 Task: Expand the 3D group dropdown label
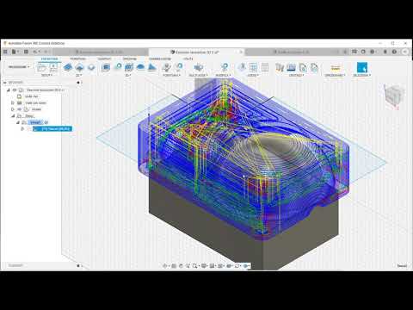tap(128, 75)
